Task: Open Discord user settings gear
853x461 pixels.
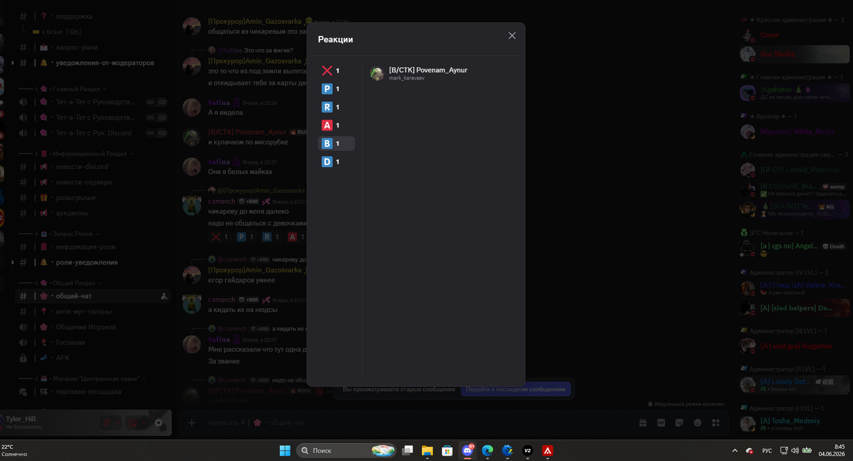Action: tap(159, 422)
